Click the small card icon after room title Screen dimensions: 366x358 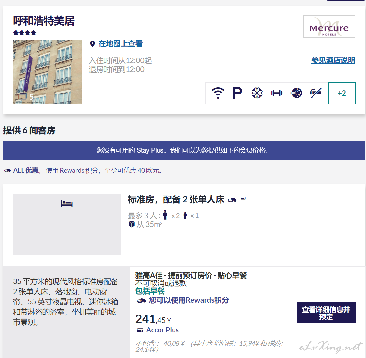point(243,198)
